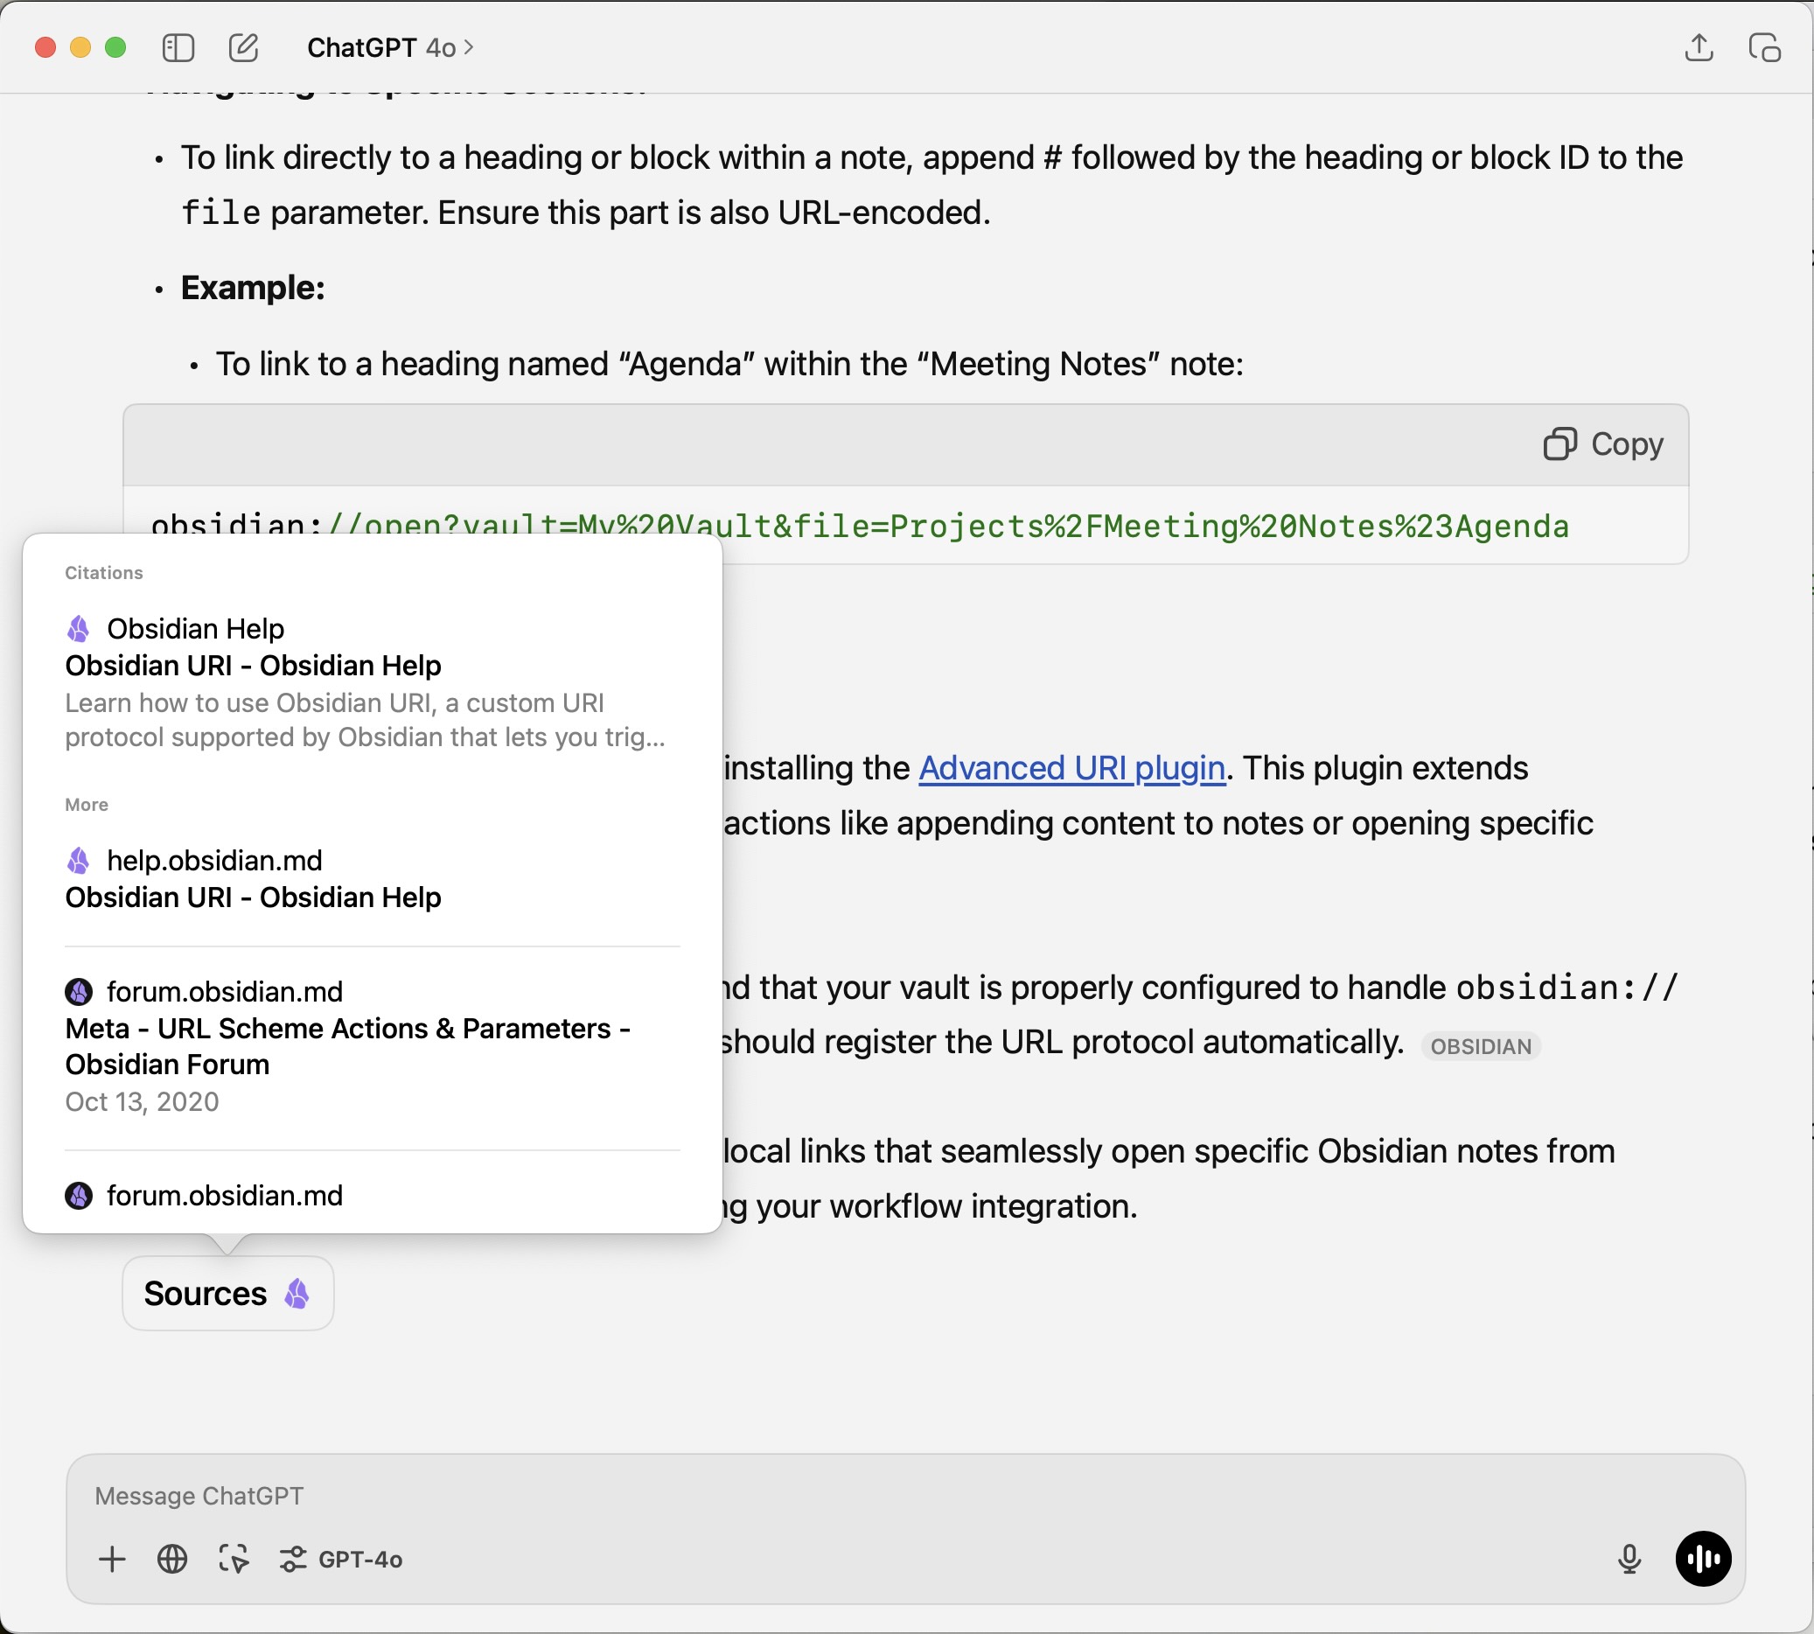1814x1634 pixels.
Task: Click the plus attach icon
Action: point(112,1560)
